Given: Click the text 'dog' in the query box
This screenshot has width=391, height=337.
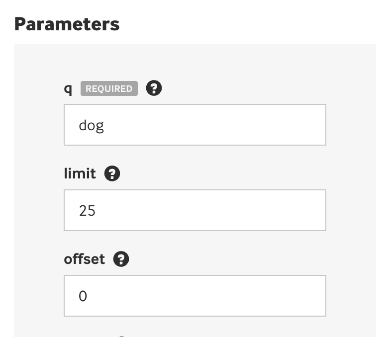Looking at the screenshot, I should 91,125.
